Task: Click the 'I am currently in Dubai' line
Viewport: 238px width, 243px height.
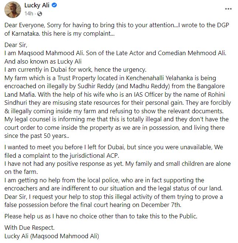Action: pyautogui.click(x=75, y=70)
